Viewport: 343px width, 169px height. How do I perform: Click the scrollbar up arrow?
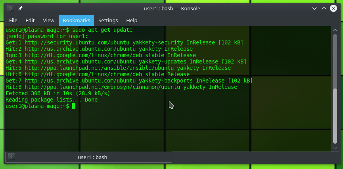click(335, 30)
